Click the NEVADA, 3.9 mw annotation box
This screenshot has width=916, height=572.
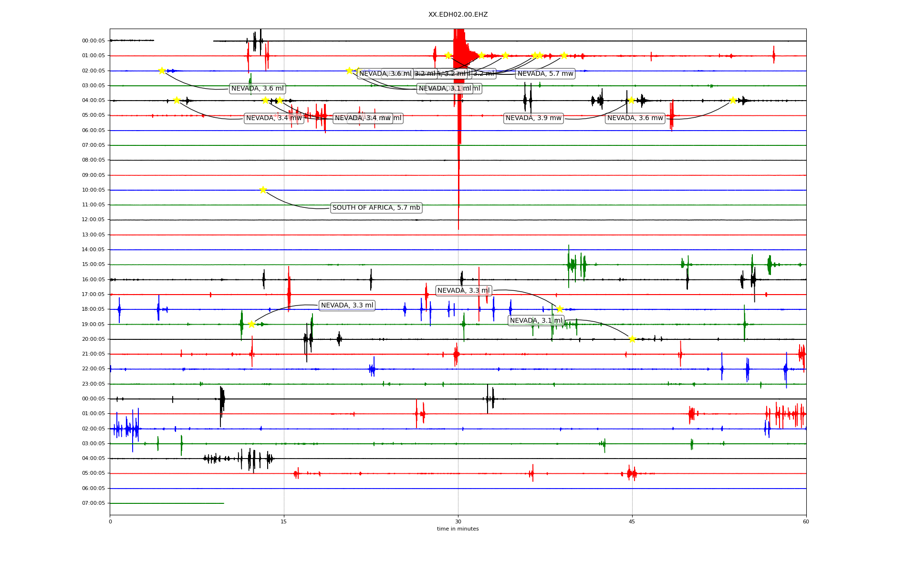(533, 118)
